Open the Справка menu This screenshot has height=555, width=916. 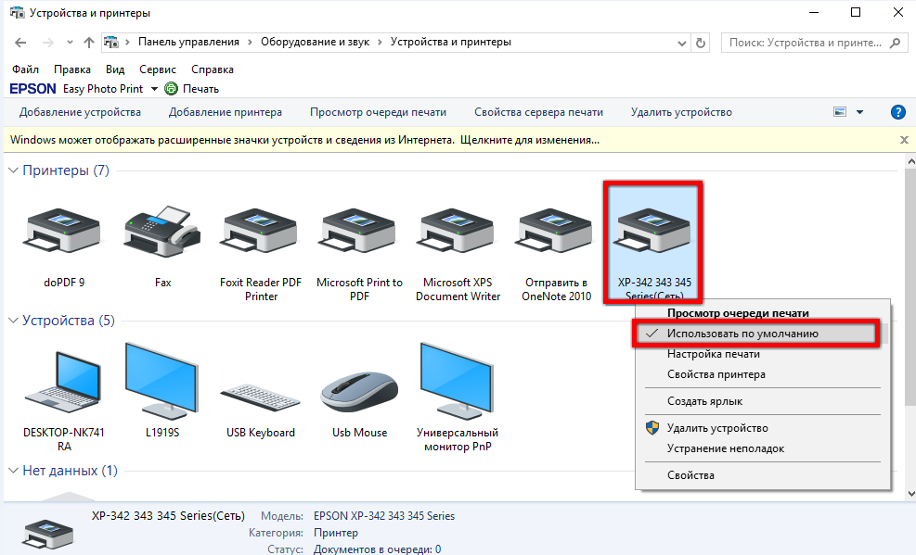click(x=213, y=69)
